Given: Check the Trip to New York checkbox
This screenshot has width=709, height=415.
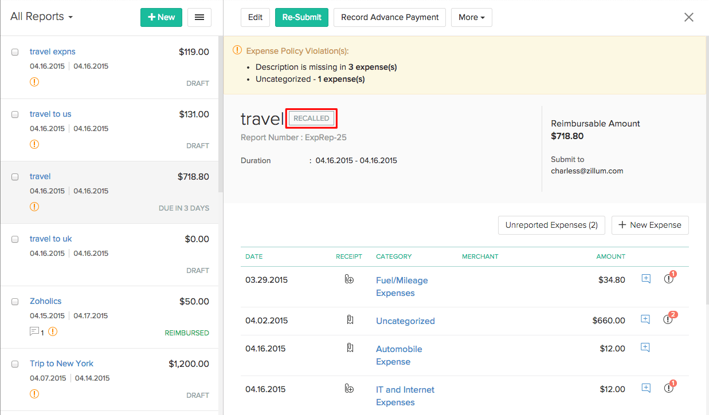Looking at the screenshot, I should click(x=15, y=364).
